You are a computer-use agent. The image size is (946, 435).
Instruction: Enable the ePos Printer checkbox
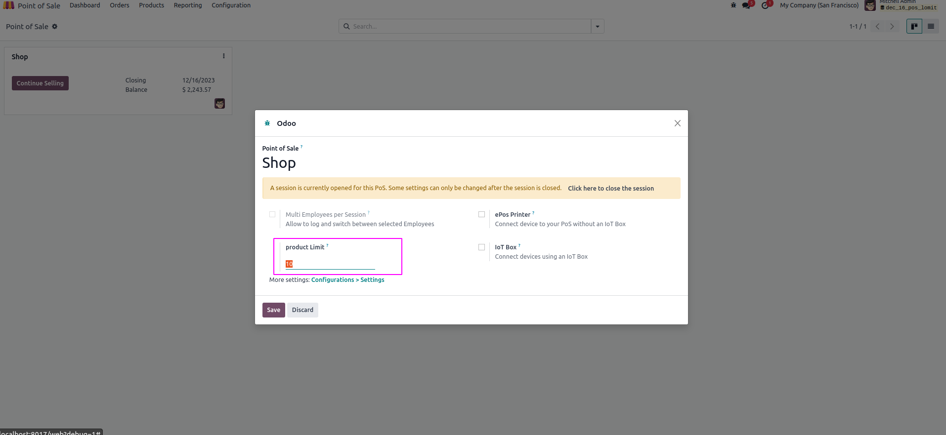(x=481, y=214)
